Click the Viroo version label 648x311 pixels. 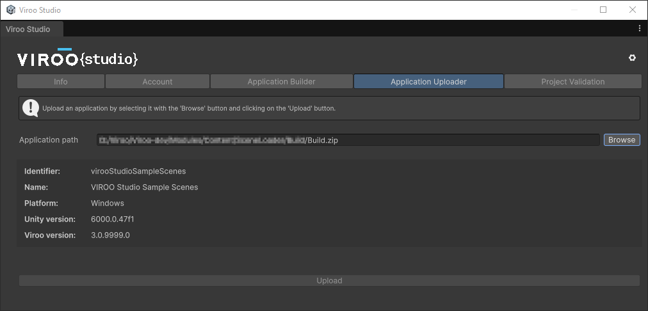coord(50,235)
